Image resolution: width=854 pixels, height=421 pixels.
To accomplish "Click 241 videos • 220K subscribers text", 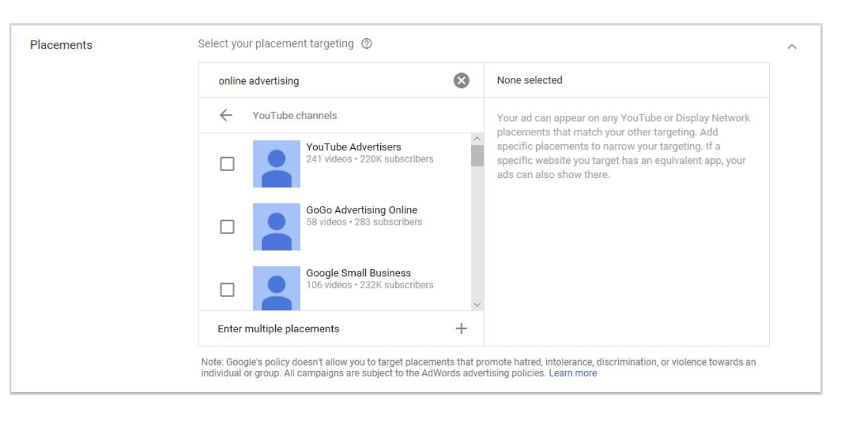I will point(370,159).
